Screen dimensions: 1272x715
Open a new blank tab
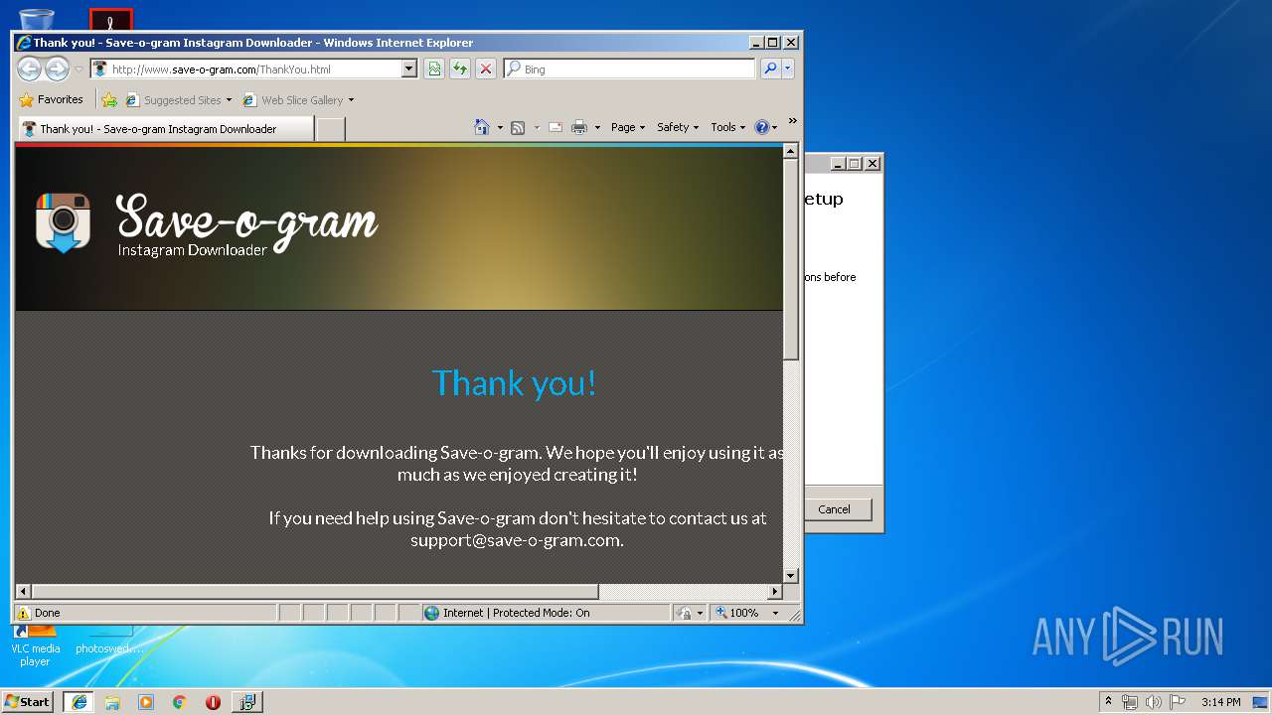[331, 129]
